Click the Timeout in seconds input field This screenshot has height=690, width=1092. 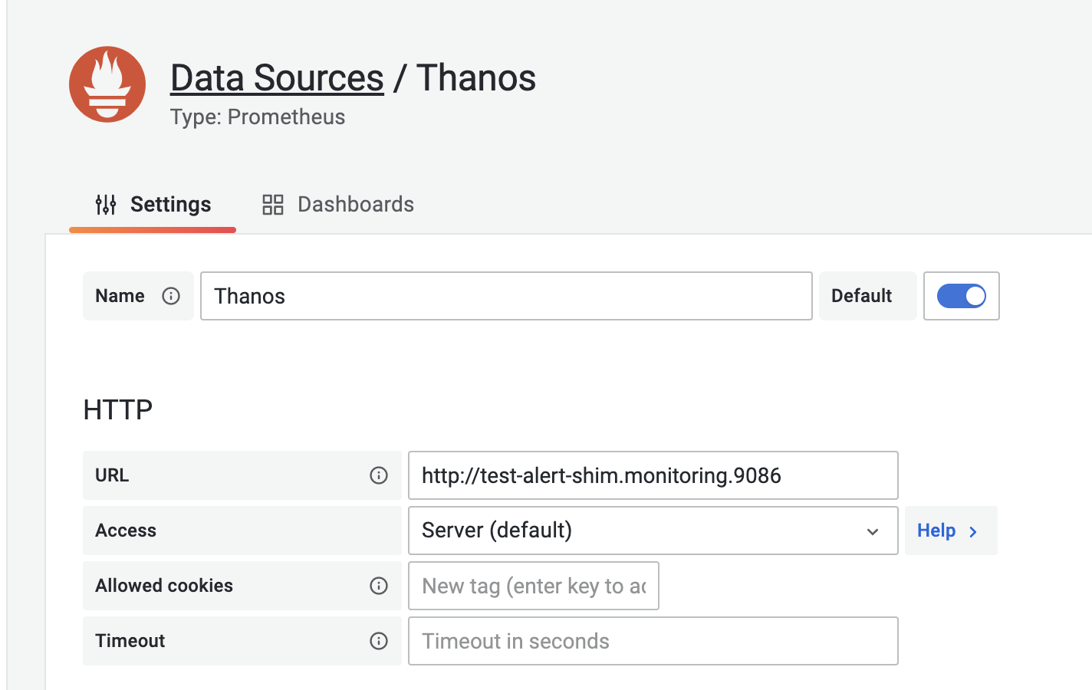pos(653,641)
